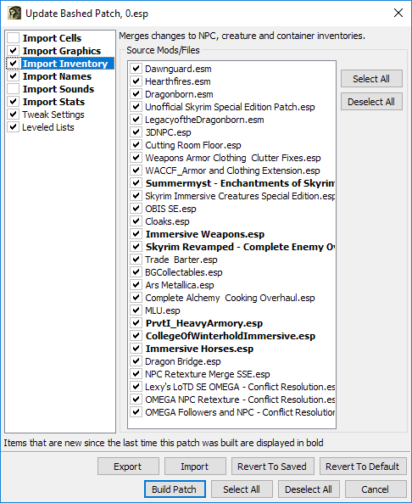The width and height of the screenshot is (412, 503).
Task: Click the Export button
Action: tap(128, 467)
